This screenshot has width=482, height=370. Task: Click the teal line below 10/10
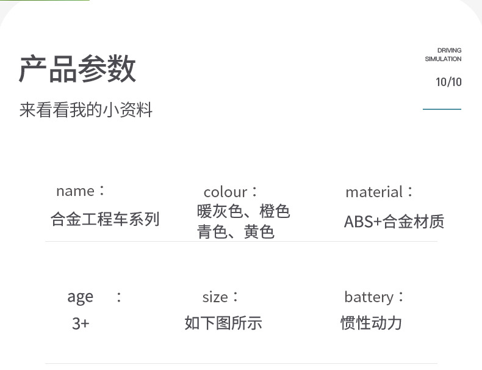(442, 109)
